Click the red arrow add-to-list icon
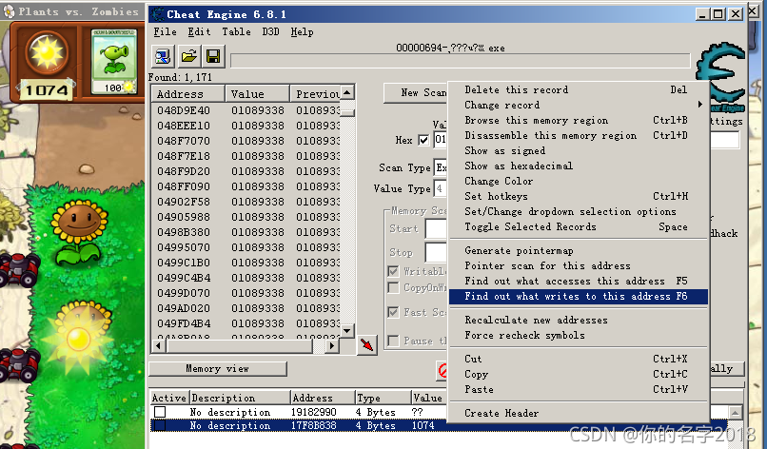Image resolution: width=767 pixels, height=449 pixels. pos(367,344)
